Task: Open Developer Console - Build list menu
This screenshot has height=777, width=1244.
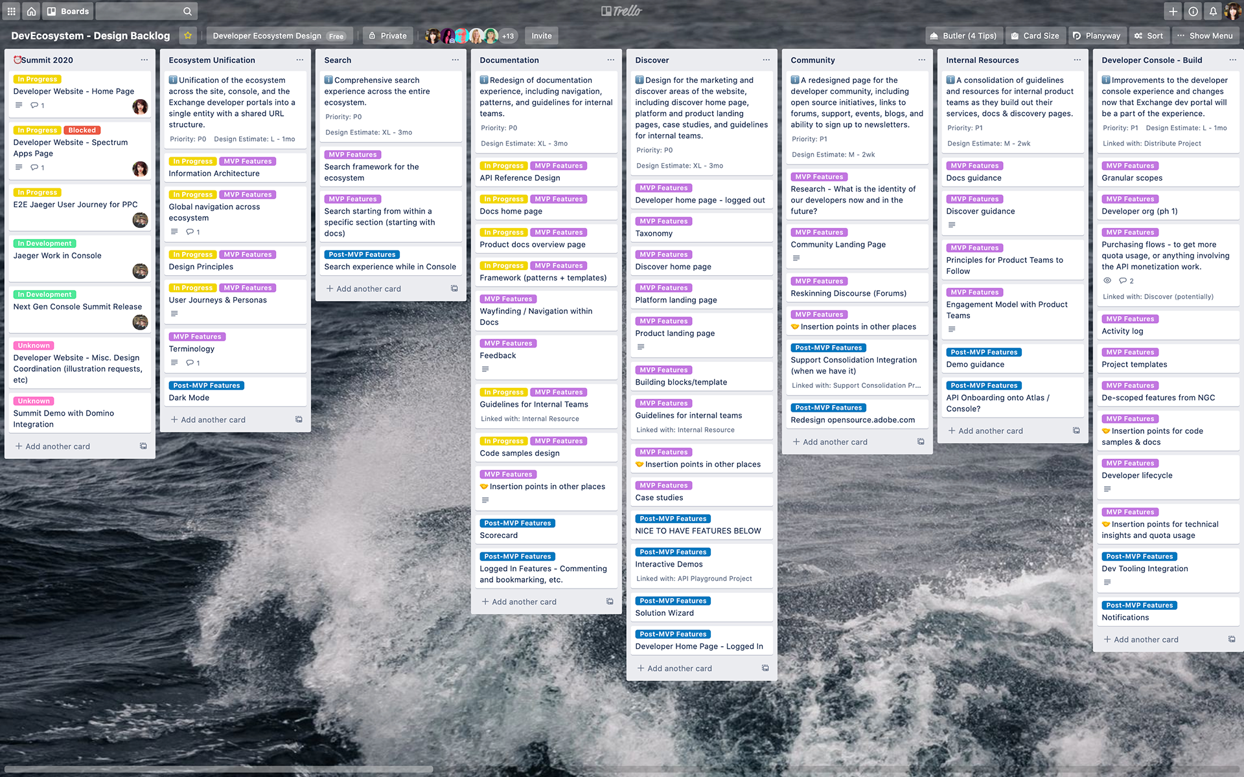Action: tap(1232, 60)
